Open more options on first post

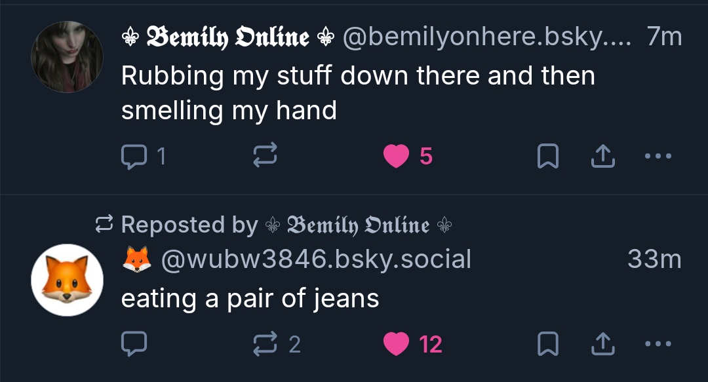658,156
